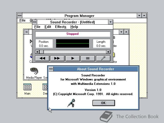Click the Media Player label text
The height and width of the screenshot is (123, 164).
pos(34,78)
